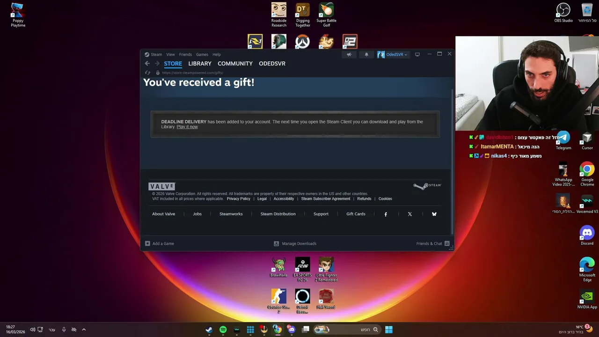Click the Steam page vertical scrollbar
Viewport: 599px width, 337px height.
452,161
